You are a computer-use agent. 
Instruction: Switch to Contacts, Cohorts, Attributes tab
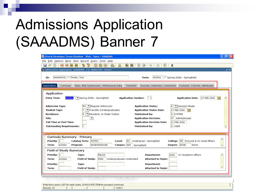196,86
